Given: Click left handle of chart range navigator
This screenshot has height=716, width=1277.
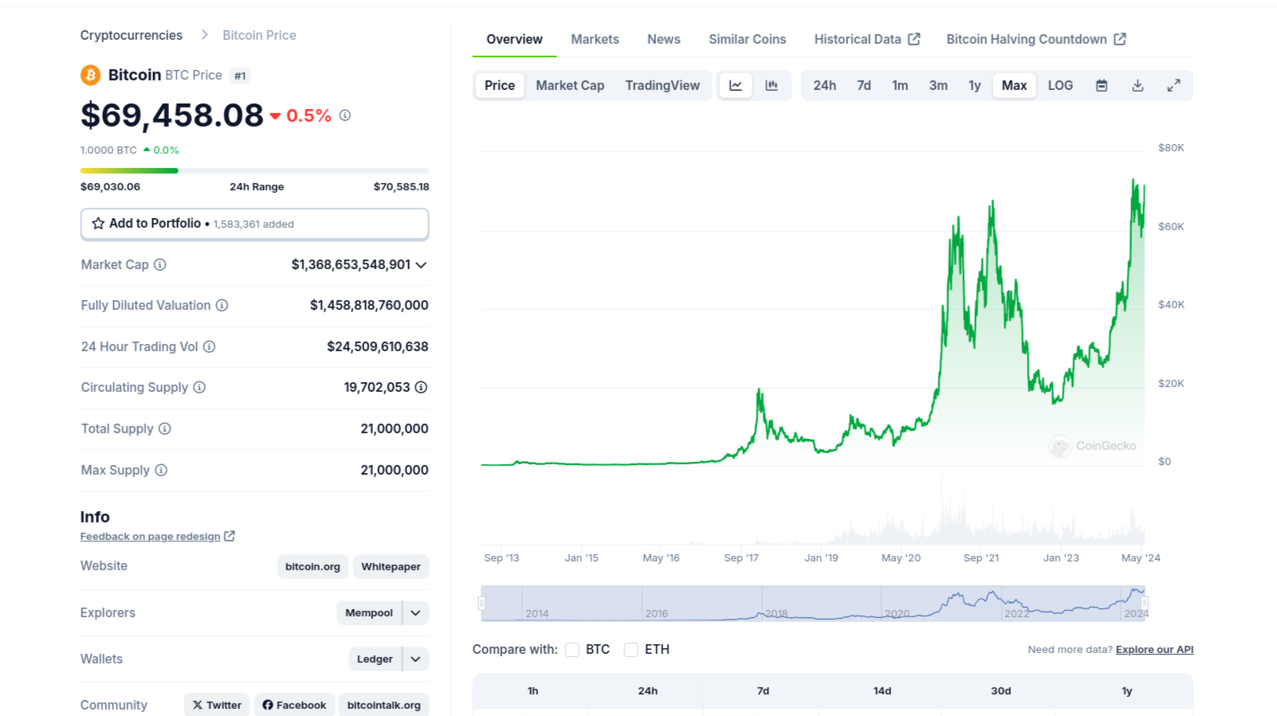Looking at the screenshot, I should (481, 604).
